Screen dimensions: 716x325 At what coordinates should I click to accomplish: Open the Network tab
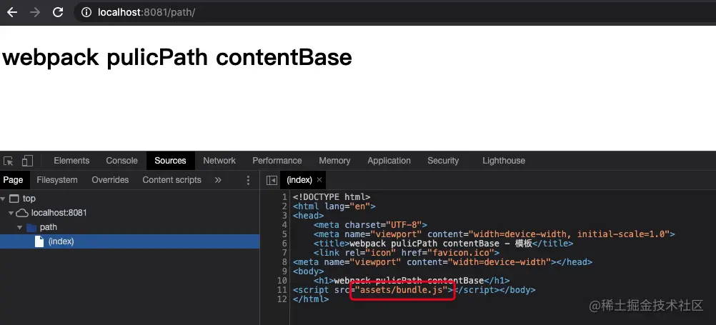219,161
